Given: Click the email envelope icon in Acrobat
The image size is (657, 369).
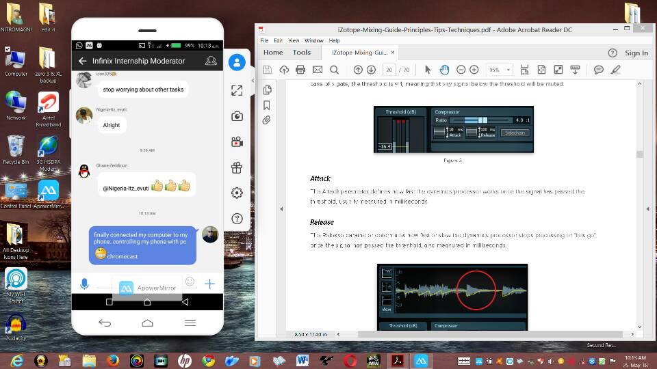Looking at the screenshot, I should coord(318,70).
